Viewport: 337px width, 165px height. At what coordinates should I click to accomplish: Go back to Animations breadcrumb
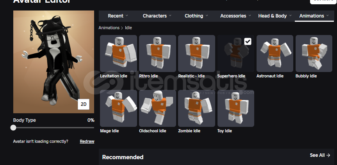click(x=109, y=28)
